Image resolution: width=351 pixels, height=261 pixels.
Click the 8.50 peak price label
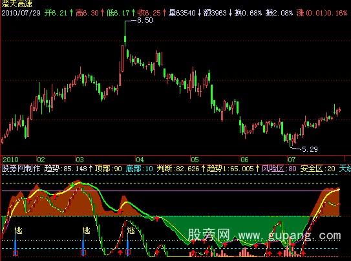145,20
